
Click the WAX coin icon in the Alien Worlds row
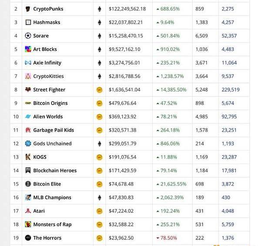click(x=99, y=117)
